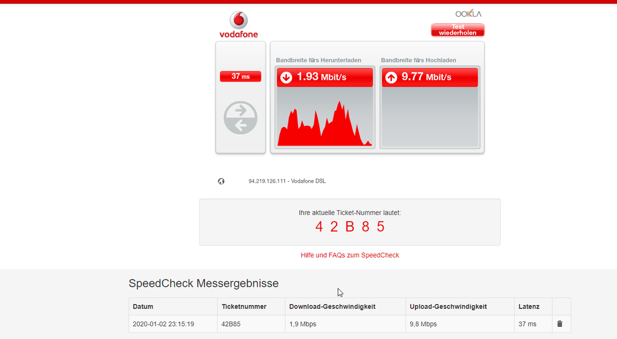This screenshot has width=617, height=339.
Task: Click the Ookla logo
Action: point(468,14)
